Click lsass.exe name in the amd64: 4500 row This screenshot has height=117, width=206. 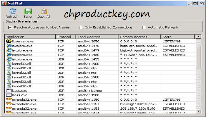(20, 95)
